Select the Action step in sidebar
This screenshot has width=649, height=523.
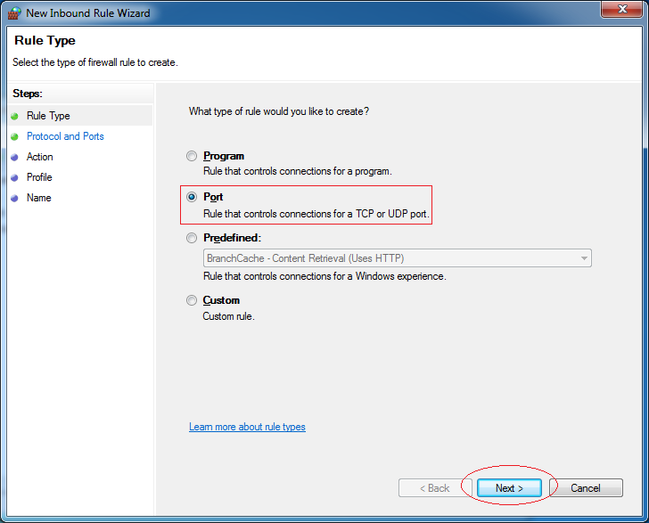tap(40, 157)
